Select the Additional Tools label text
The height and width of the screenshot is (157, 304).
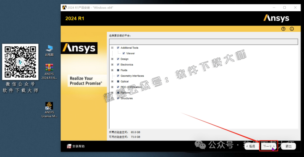[x=129, y=48]
